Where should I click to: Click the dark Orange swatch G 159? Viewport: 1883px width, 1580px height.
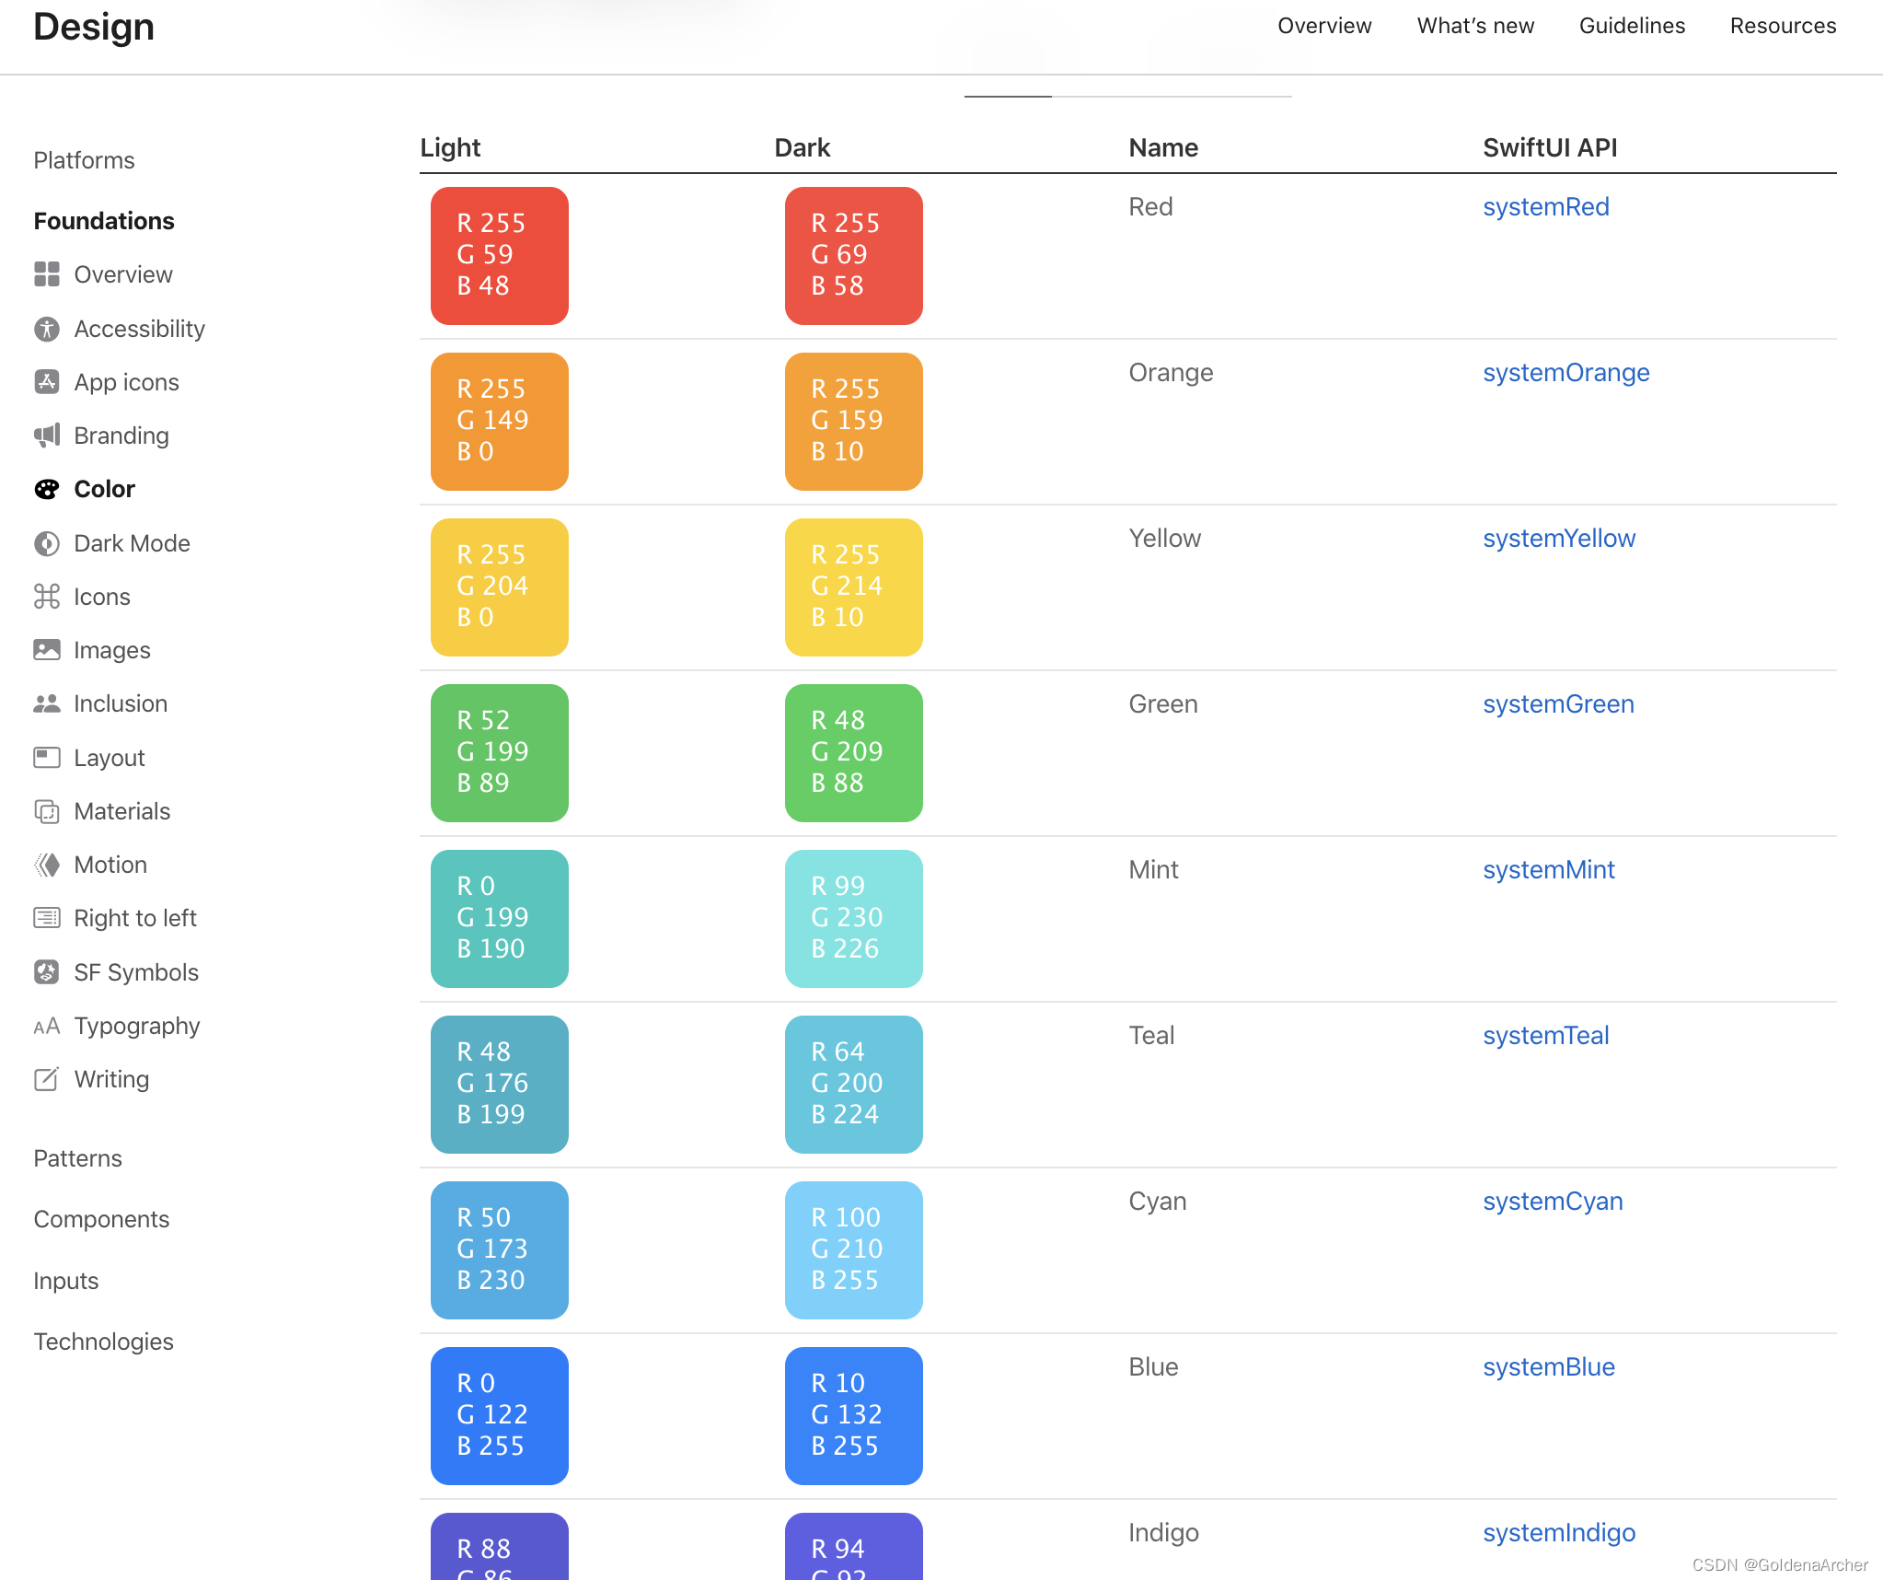[854, 422]
